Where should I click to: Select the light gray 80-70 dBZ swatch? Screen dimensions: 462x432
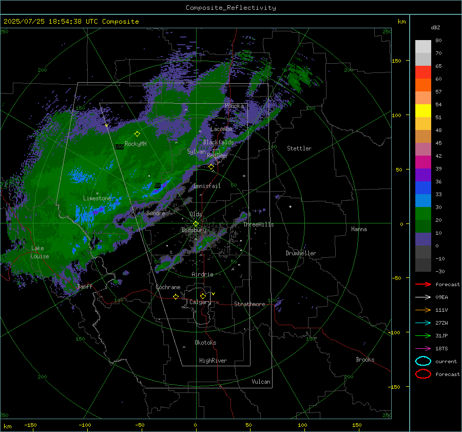(x=423, y=47)
